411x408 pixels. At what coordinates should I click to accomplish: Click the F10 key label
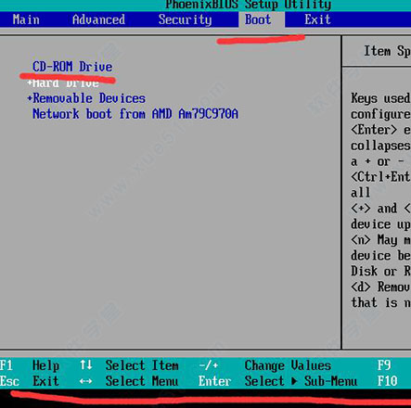click(x=387, y=381)
